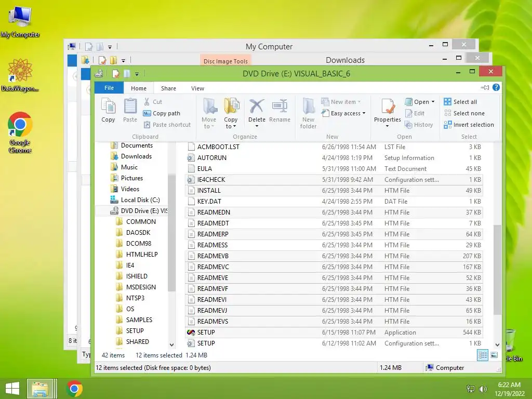Open the COMMON folder in the tree
The height and width of the screenshot is (399, 532).
click(136, 221)
